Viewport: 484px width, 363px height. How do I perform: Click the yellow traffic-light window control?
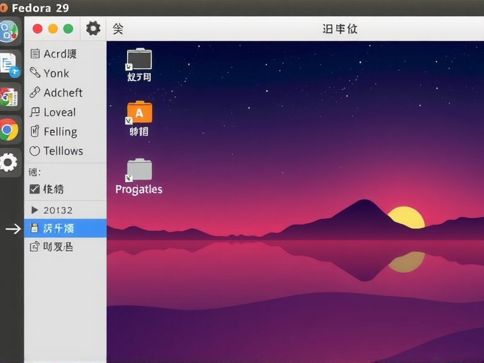pos(51,28)
